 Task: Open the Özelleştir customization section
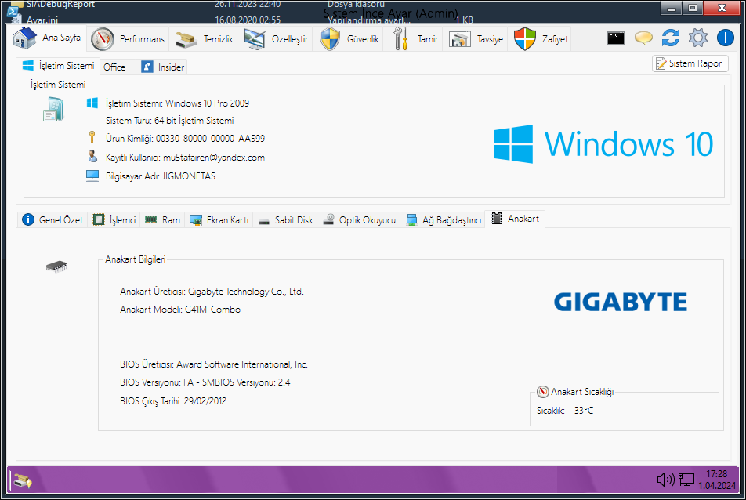(276, 39)
